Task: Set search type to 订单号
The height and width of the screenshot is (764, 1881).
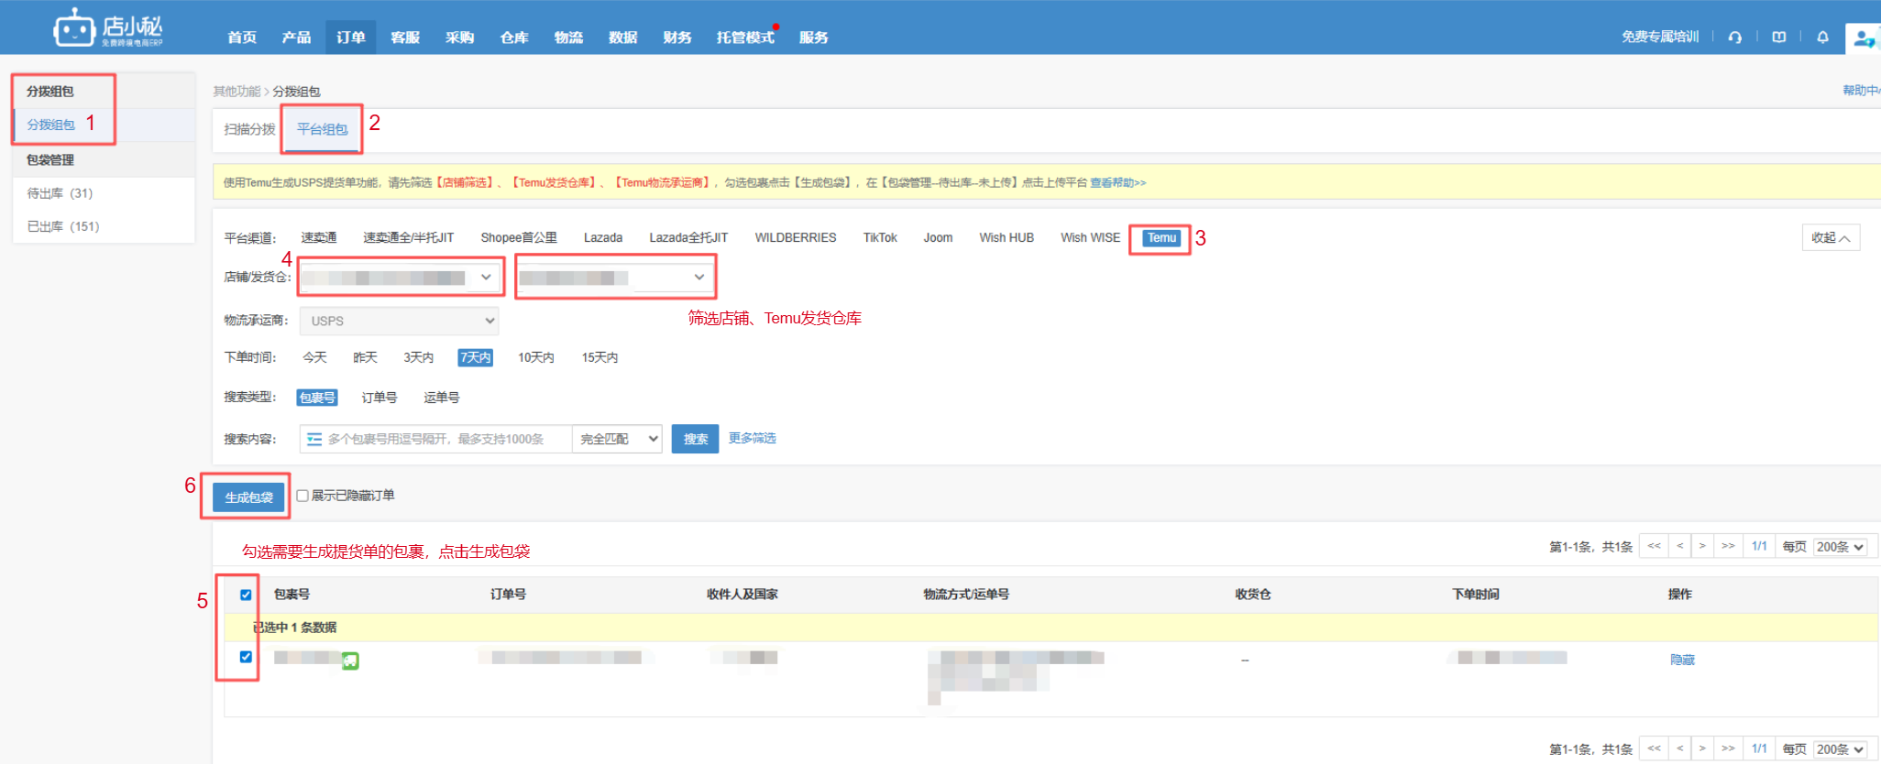Action: click(x=379, y=398)
